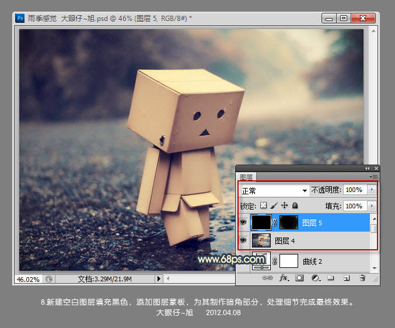Viewport: 395px width, 328px height.
Task: Add a layer mask with the mask icon
Action: pos(299,278)
